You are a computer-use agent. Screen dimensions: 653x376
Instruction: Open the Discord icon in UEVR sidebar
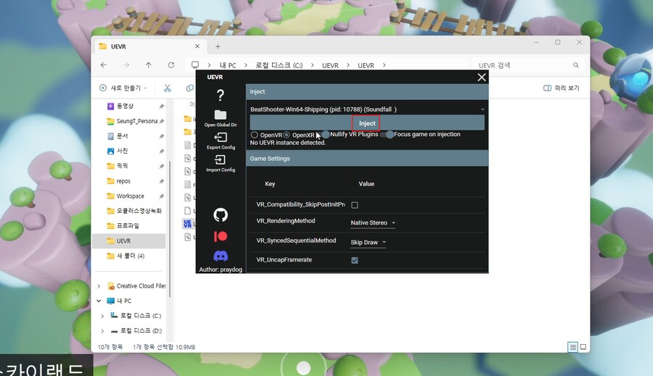click(x=221, y=256)
